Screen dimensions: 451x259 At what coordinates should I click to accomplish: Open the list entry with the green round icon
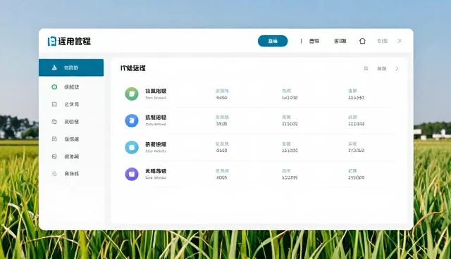coord(258,94)
